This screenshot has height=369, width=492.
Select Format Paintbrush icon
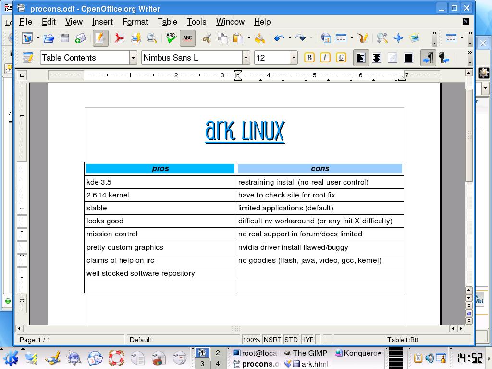[x=260, y=38]
